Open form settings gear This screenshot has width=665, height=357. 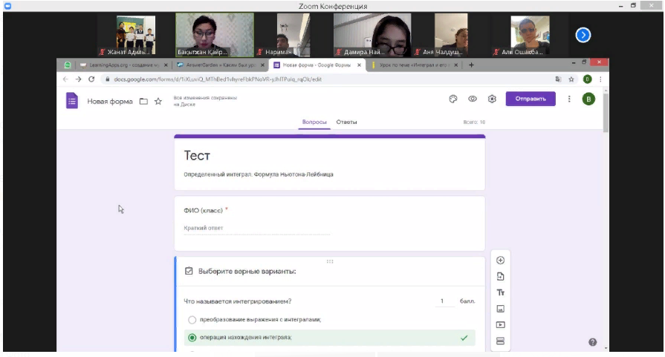coord(491,99)
